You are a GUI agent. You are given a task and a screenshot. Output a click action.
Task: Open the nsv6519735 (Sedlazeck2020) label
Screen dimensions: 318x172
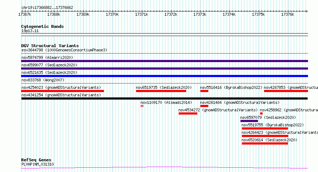[x=164, y=87]
